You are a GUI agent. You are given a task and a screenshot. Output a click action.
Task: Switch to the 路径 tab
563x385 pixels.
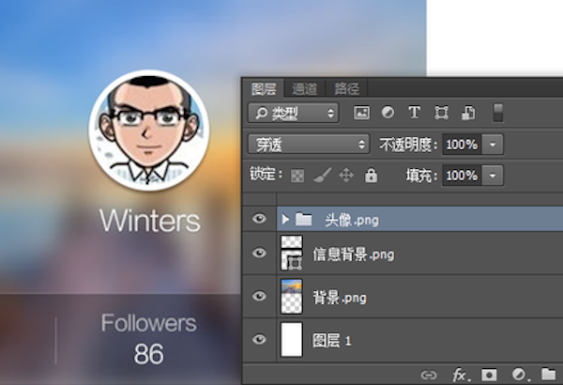click(x=346, y=89)
